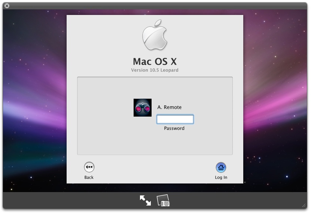Viewport: 311px width, 213px height.
Task: Close the remote window with the X button
Action: point(7,6)
